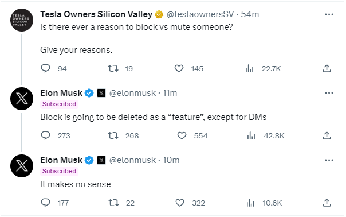
Task: Open more options on 'It makes no sense' tweet
Action: (329, 160)
